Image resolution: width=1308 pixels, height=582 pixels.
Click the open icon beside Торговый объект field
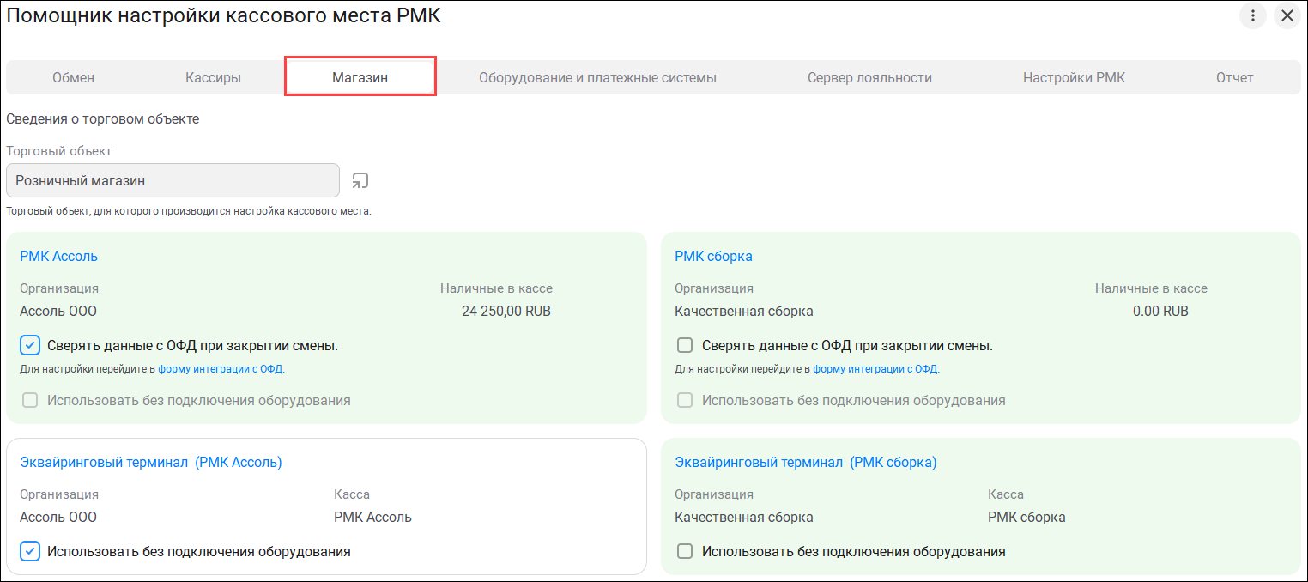pyautogui.click(x=360, y=181)
